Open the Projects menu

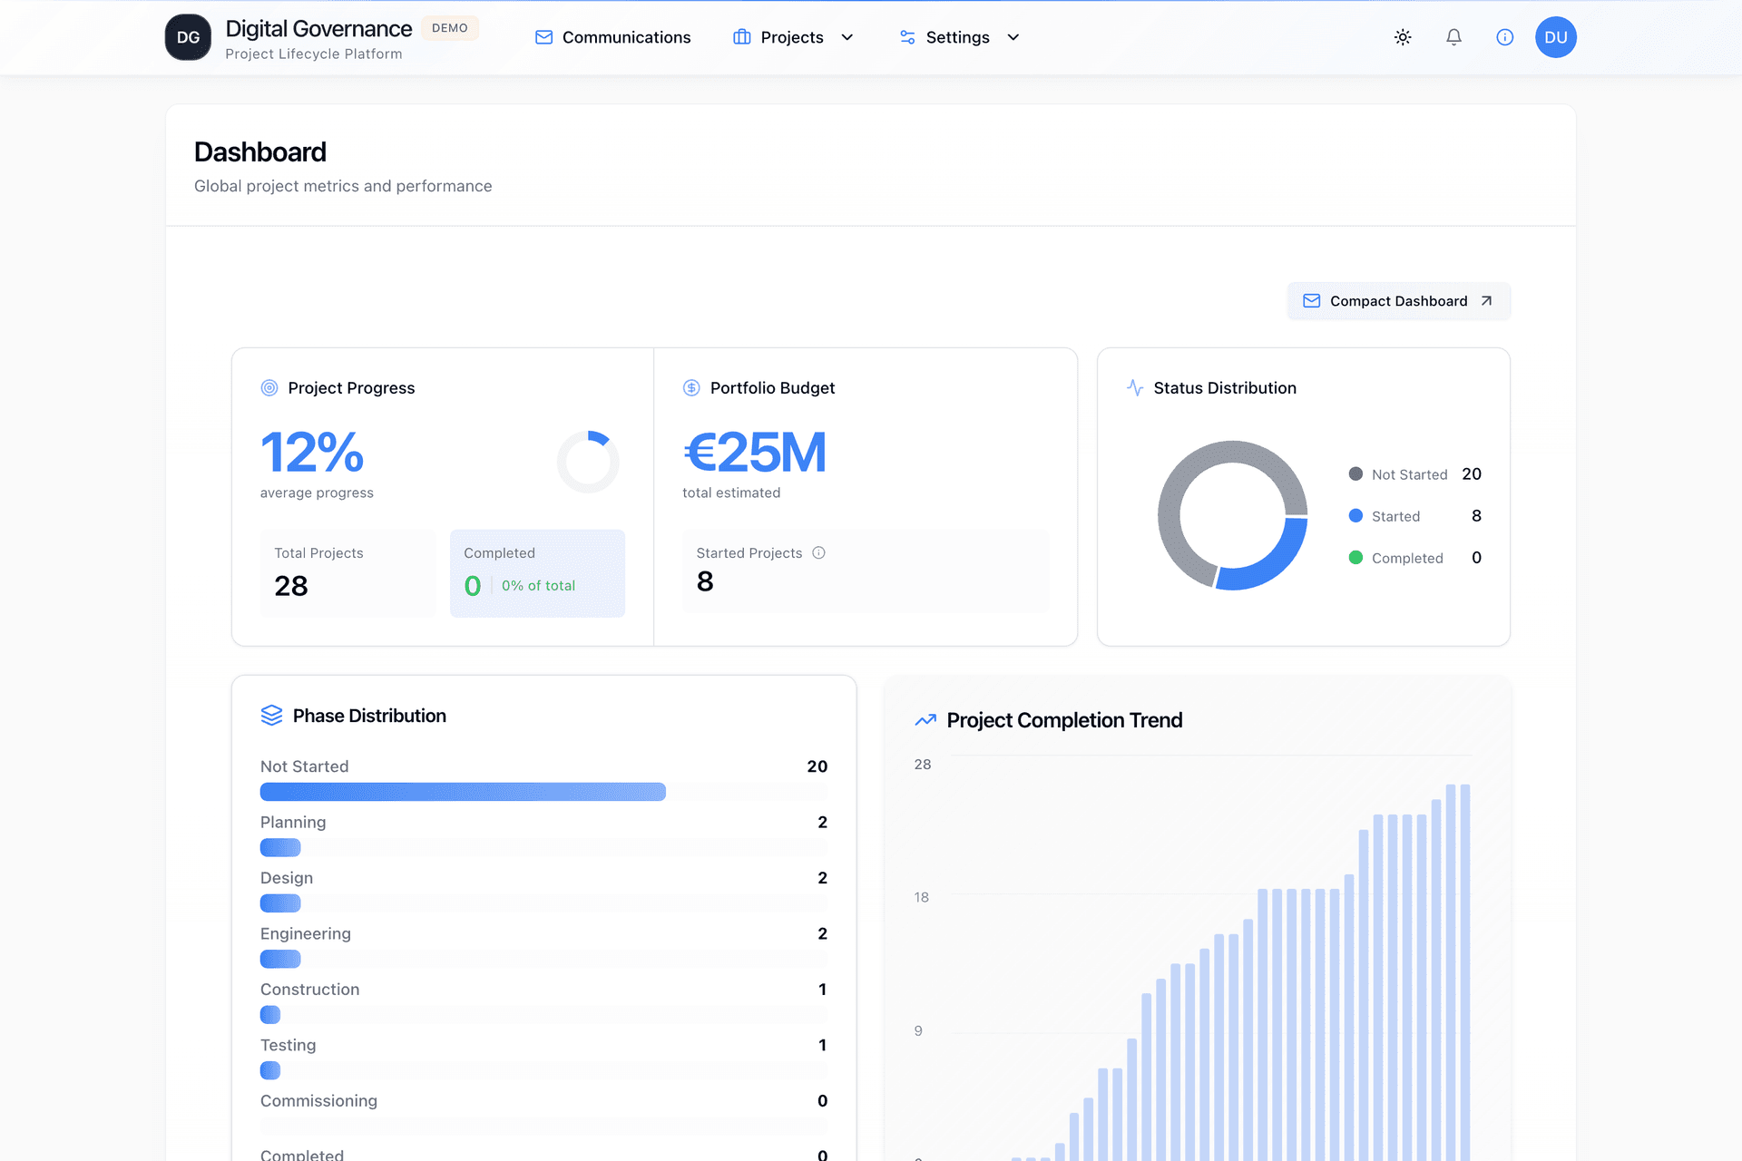(x=793, y=37)
